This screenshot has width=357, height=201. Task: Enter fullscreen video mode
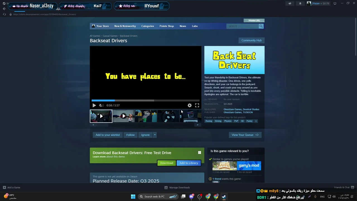coord(197,105)
